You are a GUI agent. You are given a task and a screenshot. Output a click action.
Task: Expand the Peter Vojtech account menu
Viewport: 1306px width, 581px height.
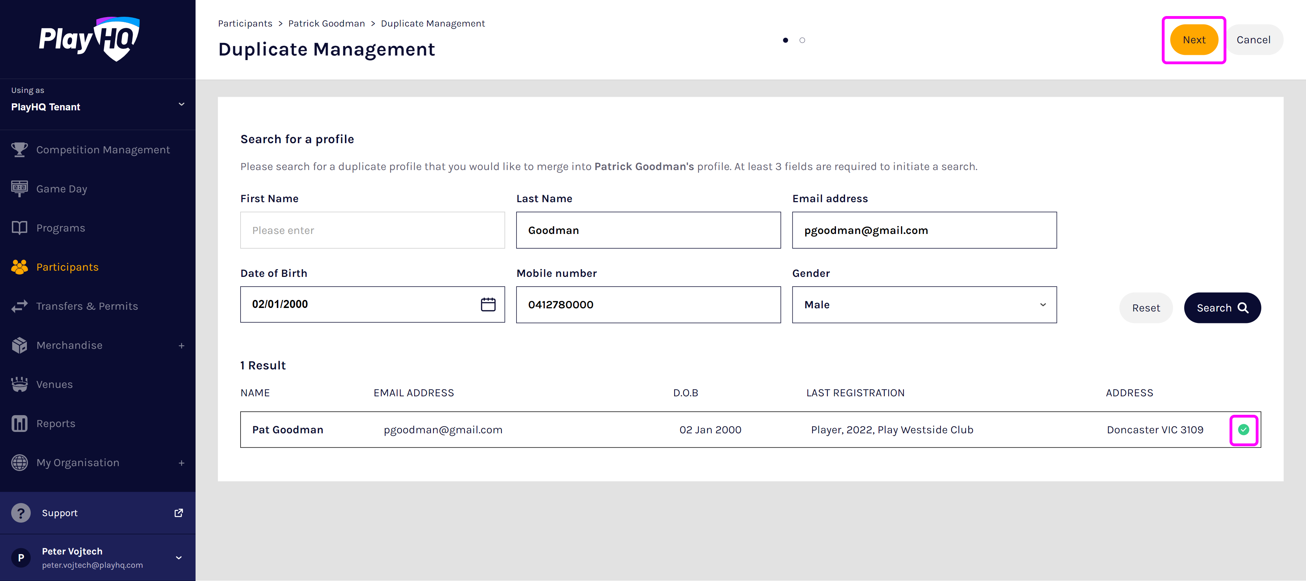pyautogui.click(x=179, y=558)
